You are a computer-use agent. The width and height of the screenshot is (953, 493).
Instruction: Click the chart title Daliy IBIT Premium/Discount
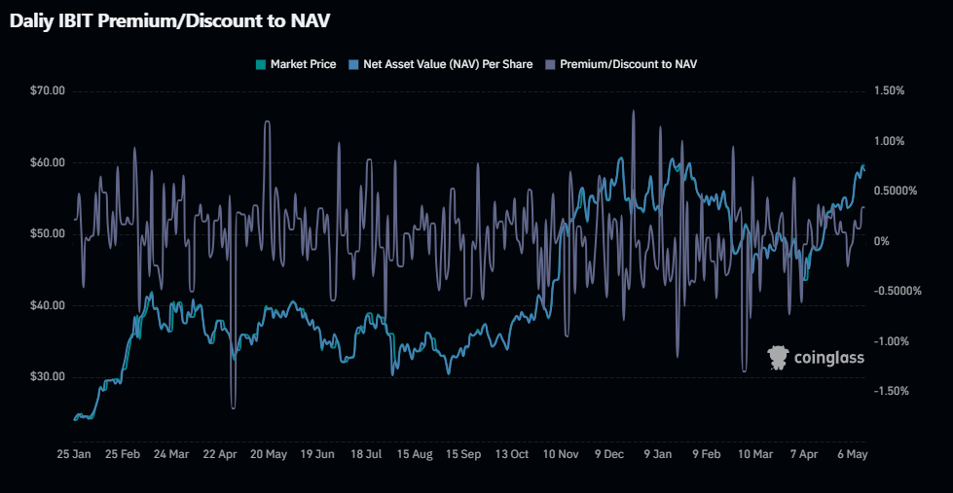pyautogui.click(x=170, y=21)
